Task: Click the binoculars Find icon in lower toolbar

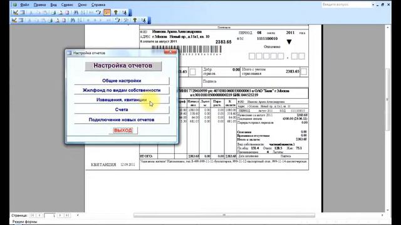Action: click(x=73, y=20)
